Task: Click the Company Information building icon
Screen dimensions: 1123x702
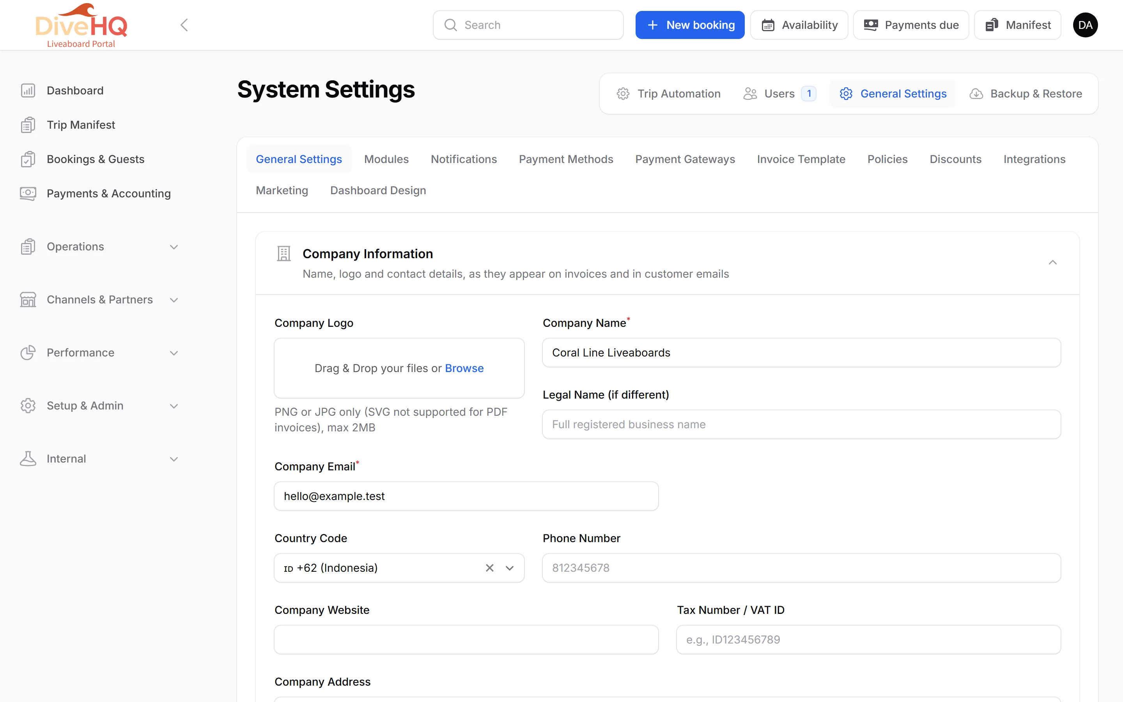Action: coord(283,253)
